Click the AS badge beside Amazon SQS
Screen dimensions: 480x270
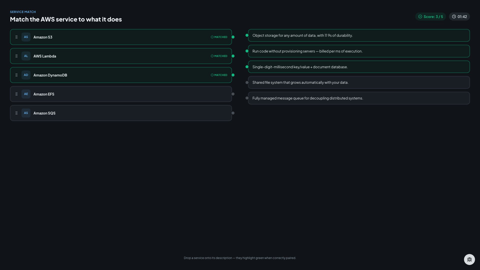point(26,113)
